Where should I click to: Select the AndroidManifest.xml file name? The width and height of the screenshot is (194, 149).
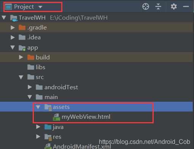pos(82,146)
